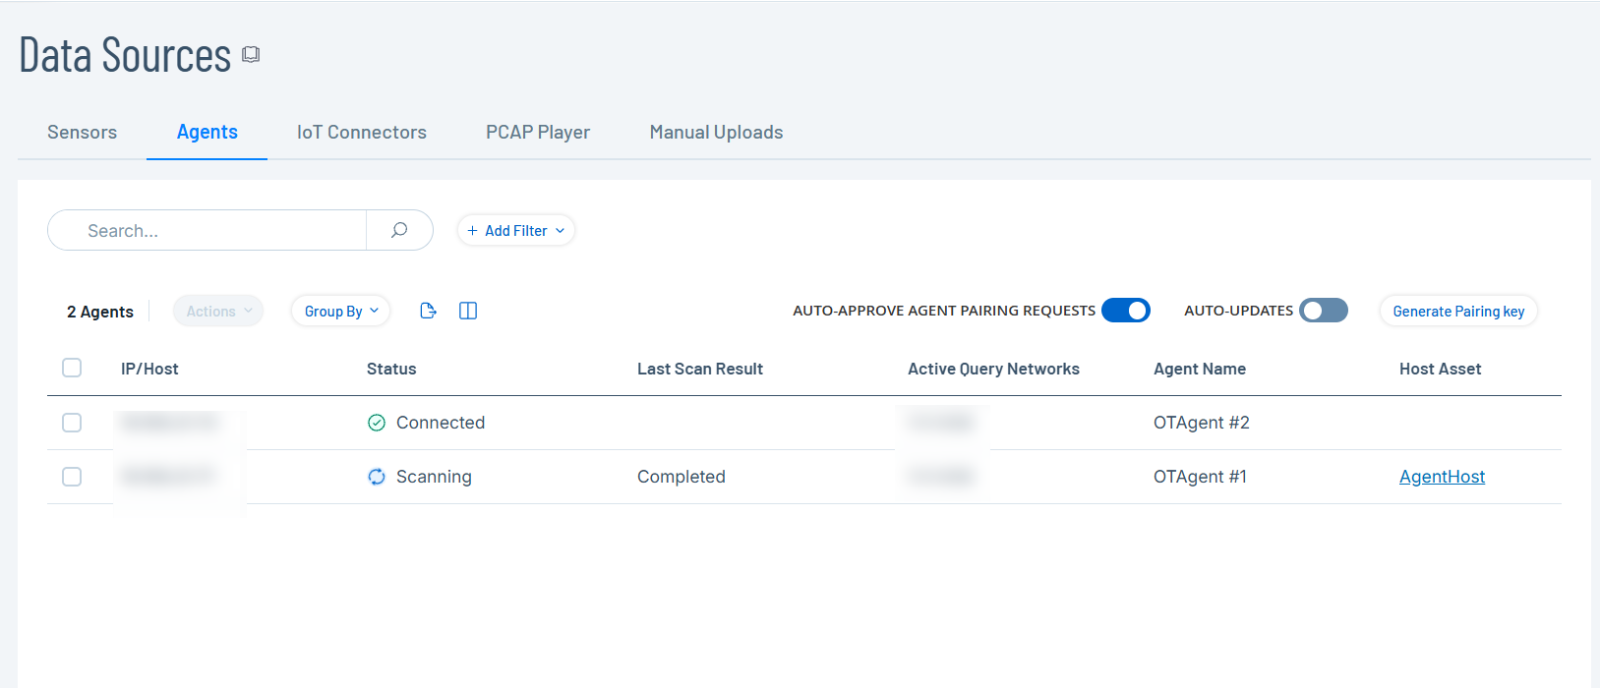Open the Actions dropdown menu

[x=218, y=312]
